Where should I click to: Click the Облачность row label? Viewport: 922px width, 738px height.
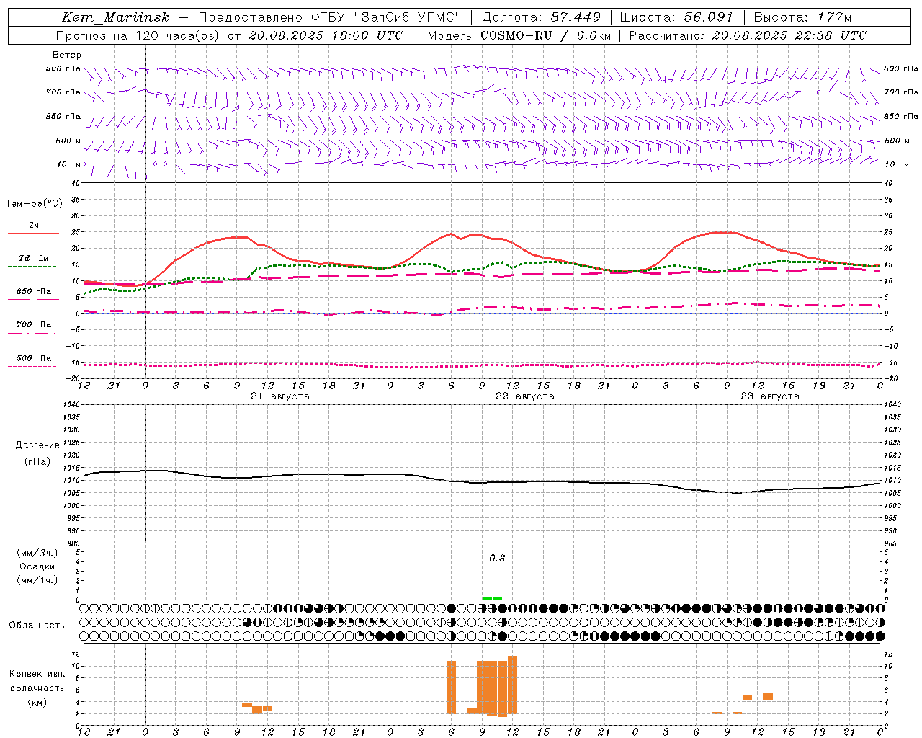[37, 625]
